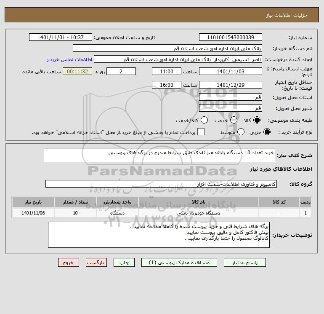Select the خدمت radio button
The width and height of the screenshot is (324, 314).
(x=234, y=120)
